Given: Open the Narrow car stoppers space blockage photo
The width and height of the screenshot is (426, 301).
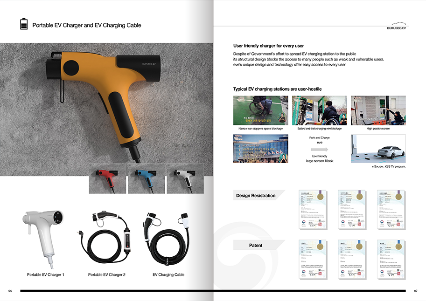Looking at the screenshot, I should 260,110.
